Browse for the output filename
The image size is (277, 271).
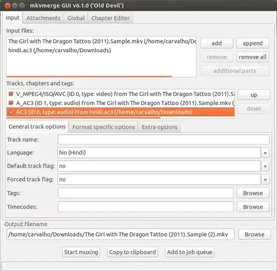pyautogui.click(x=254, y=234)
